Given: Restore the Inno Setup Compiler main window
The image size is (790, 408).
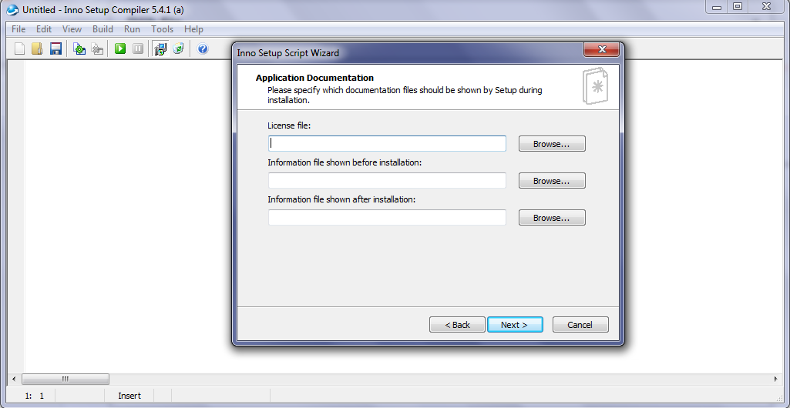Looking at the screenshot, I should [737, 6].
